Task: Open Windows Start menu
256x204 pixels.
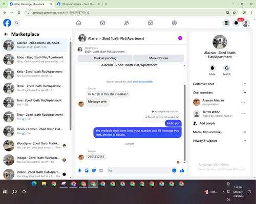Action: 5,192
